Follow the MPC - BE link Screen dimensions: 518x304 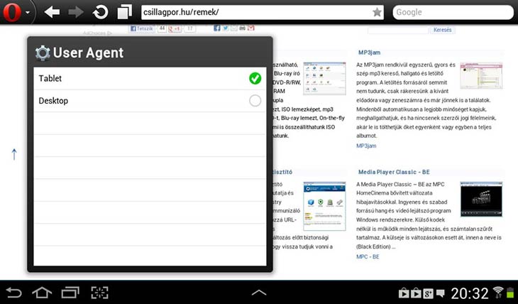[368, 256]
